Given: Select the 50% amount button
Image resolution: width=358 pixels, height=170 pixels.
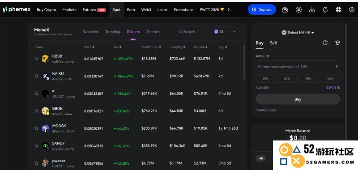Looking at the screenshot, I should (287, 78).
